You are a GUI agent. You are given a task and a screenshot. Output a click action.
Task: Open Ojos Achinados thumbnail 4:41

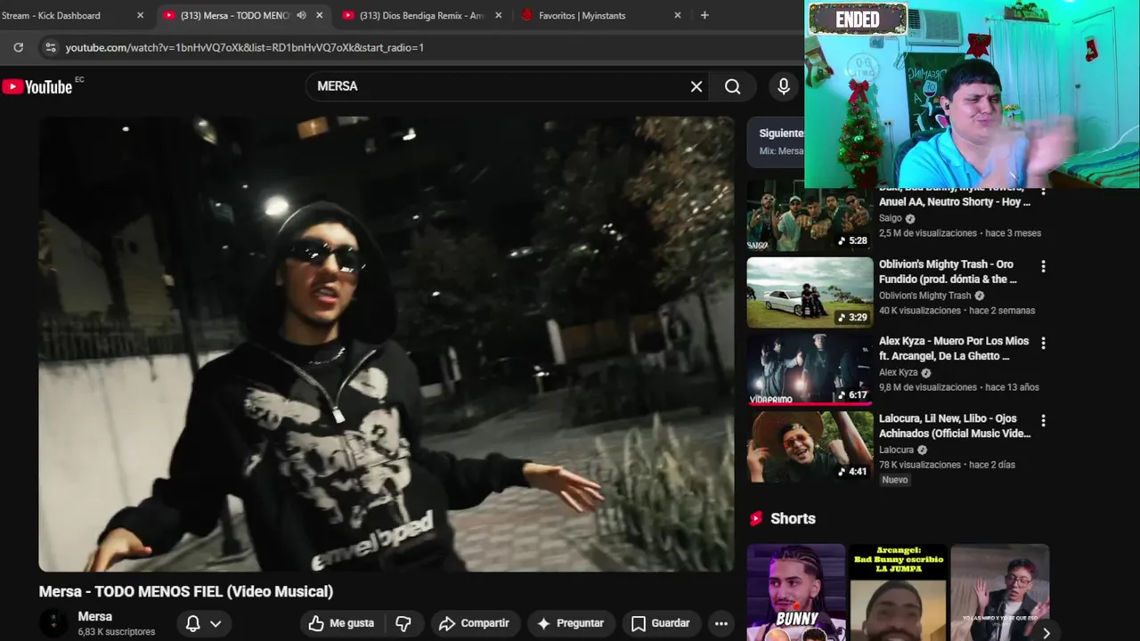coord(810,446)
